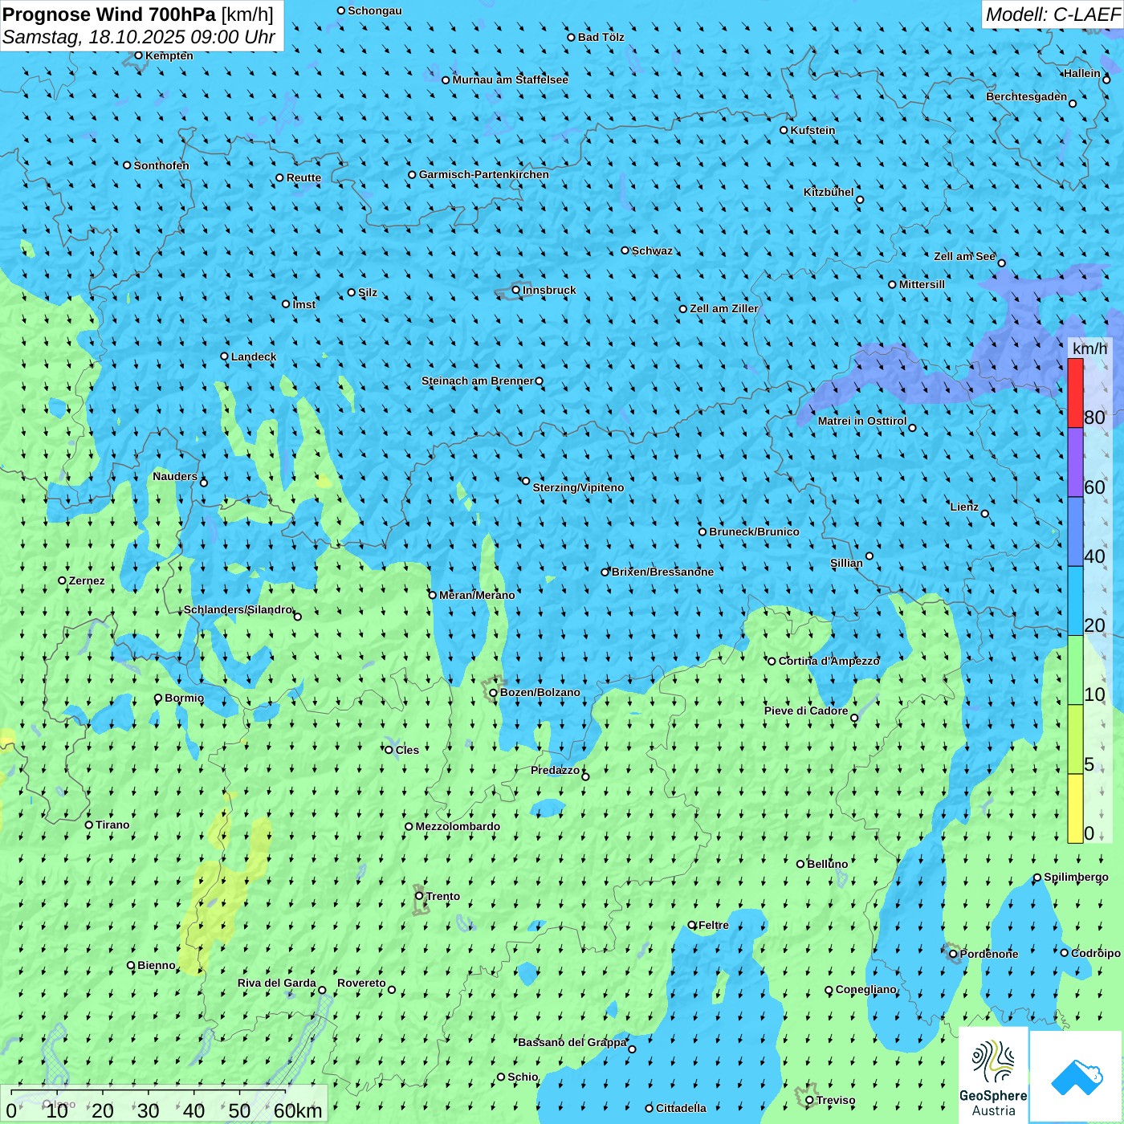Click the GeoSphere Austria logo
Viewport: 1124px width, 1124px height.
pos(993,1076)
